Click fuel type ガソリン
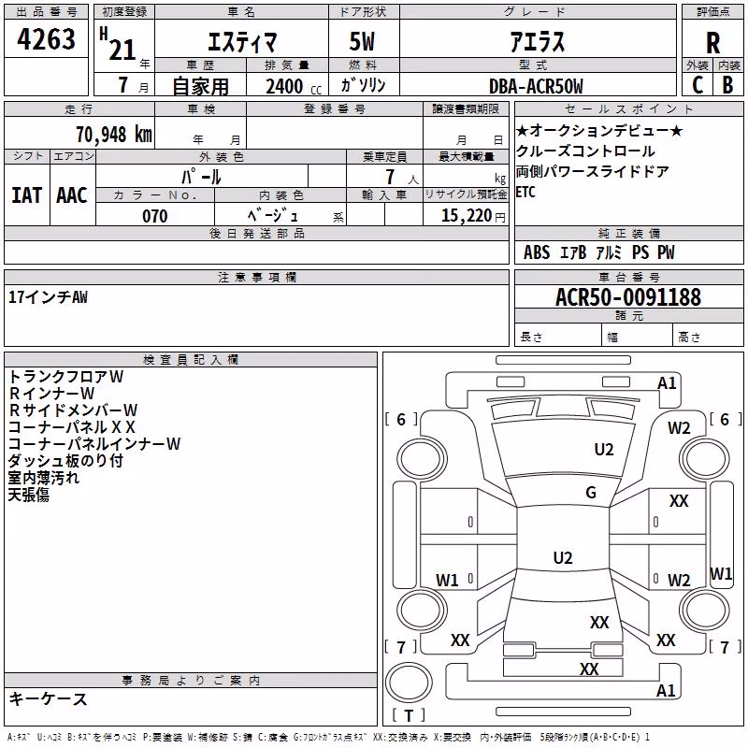This screenshot has height=748, width=748. [x=363, y=85]
